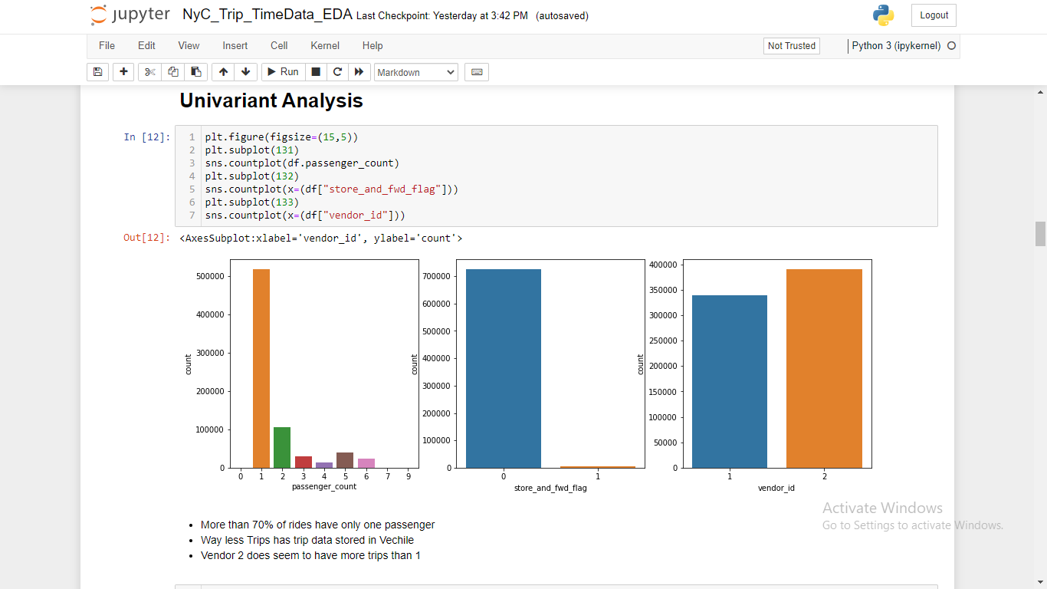The height and width of the screenshot is (589, 1047).
Task: Insert a new cell below with the plus icon
Action: coord(123,71)
